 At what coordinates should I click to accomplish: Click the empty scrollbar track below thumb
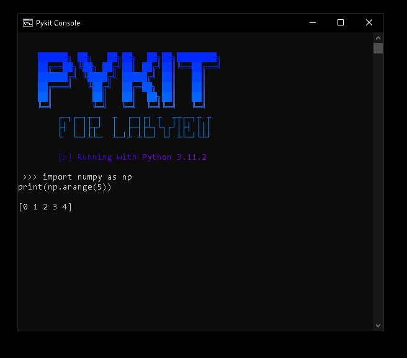pyautogui.click(x=378, y=187)
